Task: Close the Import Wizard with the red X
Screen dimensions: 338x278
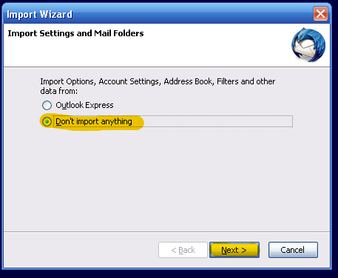Action: [320, 13]
